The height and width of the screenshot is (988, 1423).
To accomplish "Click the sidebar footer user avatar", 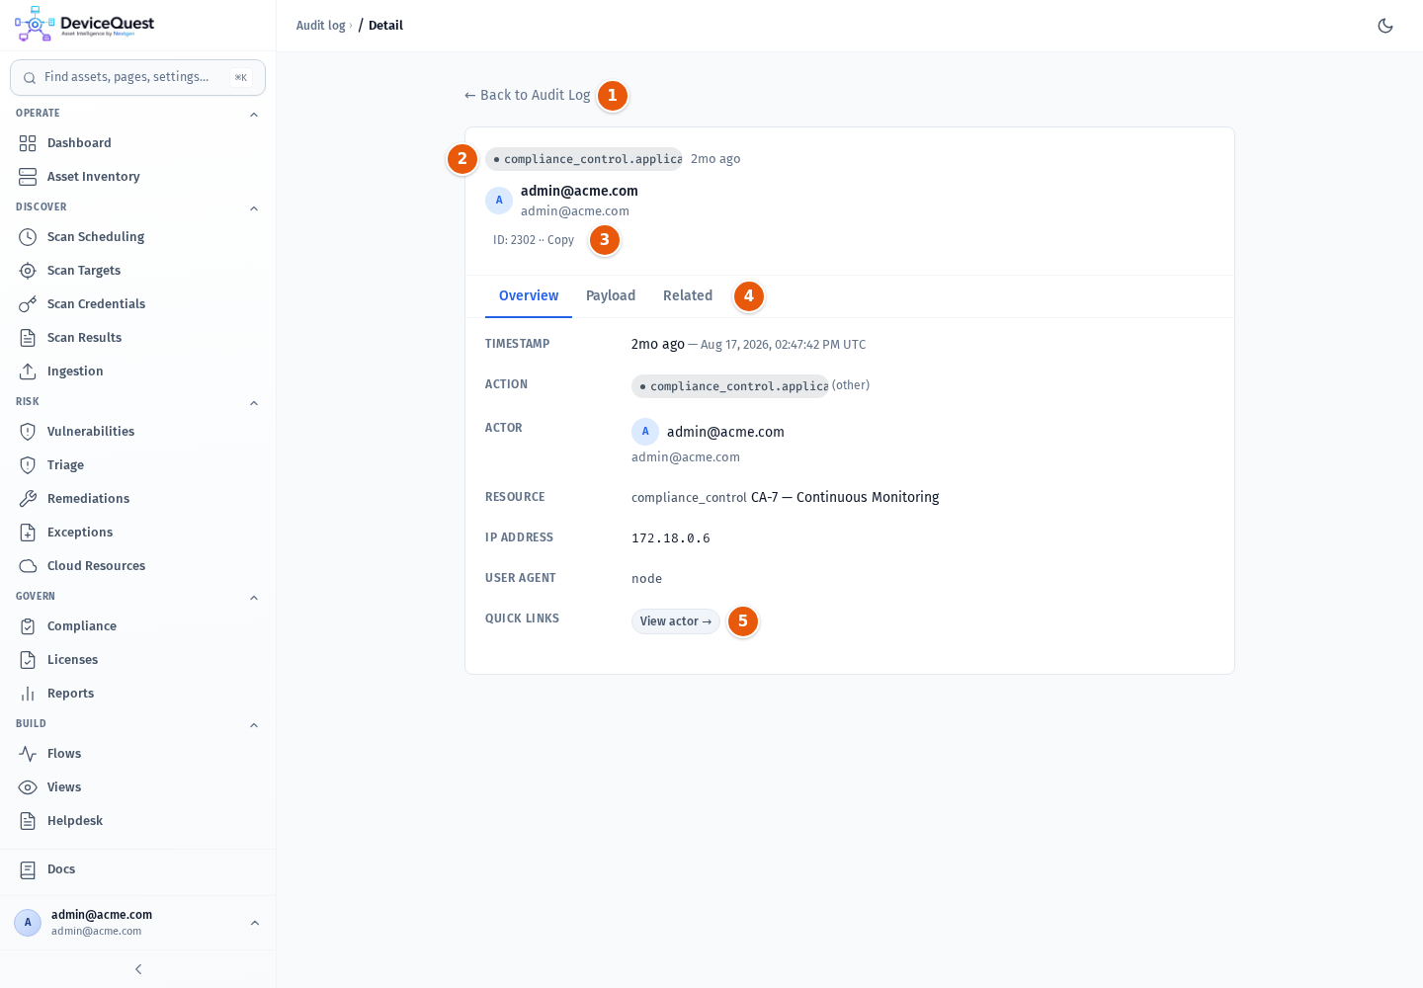I will (28, 923).
